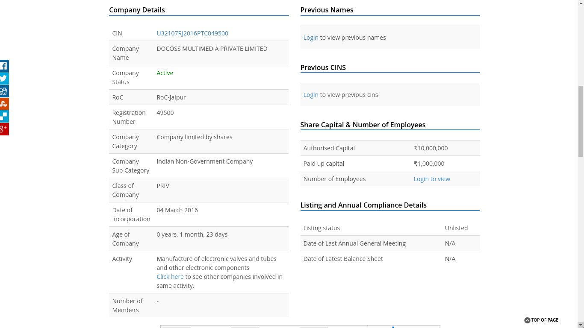Click the Previous CINS heading
This screenshot has width=584, height=328.
click(x=323, y=67)
